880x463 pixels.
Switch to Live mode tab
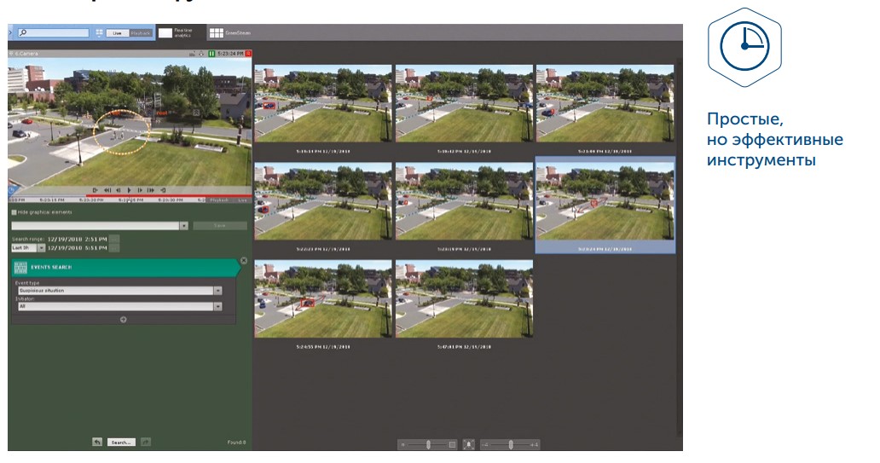coord(117,33)
